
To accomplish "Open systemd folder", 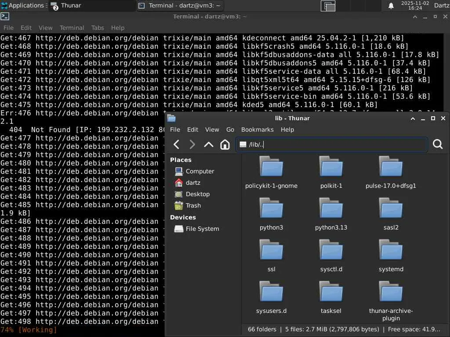I will pos(391,256).
